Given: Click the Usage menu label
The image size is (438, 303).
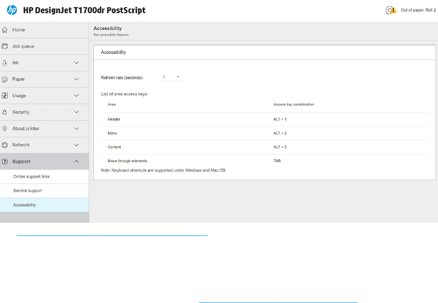Looking at the screenshot, I should 19,96.
